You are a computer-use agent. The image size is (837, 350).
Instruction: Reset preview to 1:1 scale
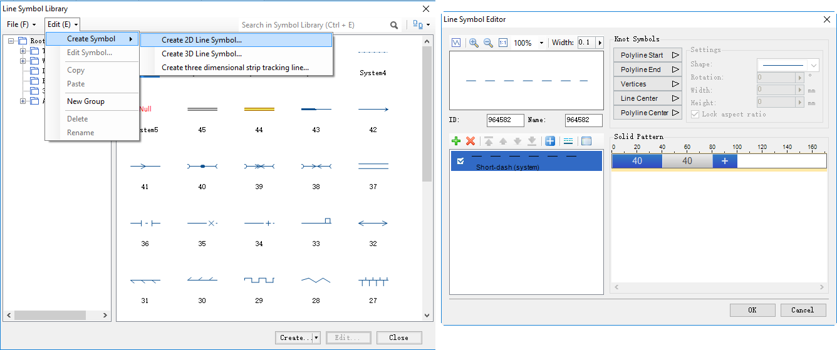502,43
